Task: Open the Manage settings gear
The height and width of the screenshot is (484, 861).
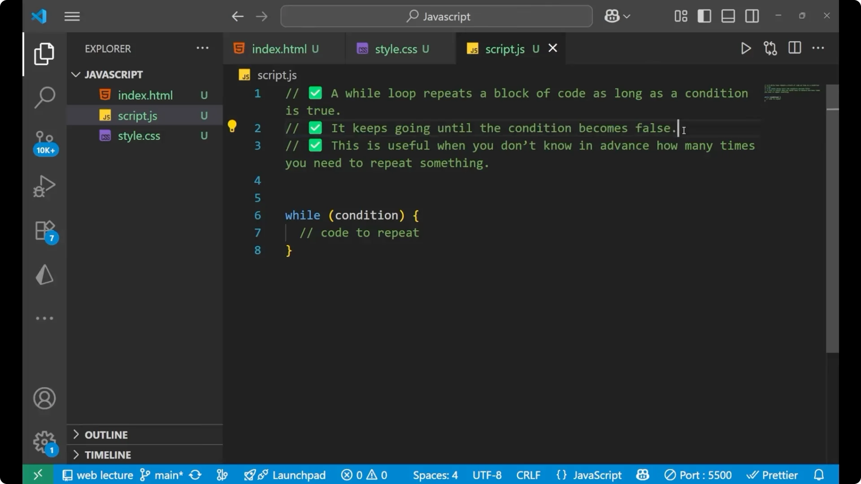Action: (44, 441)
